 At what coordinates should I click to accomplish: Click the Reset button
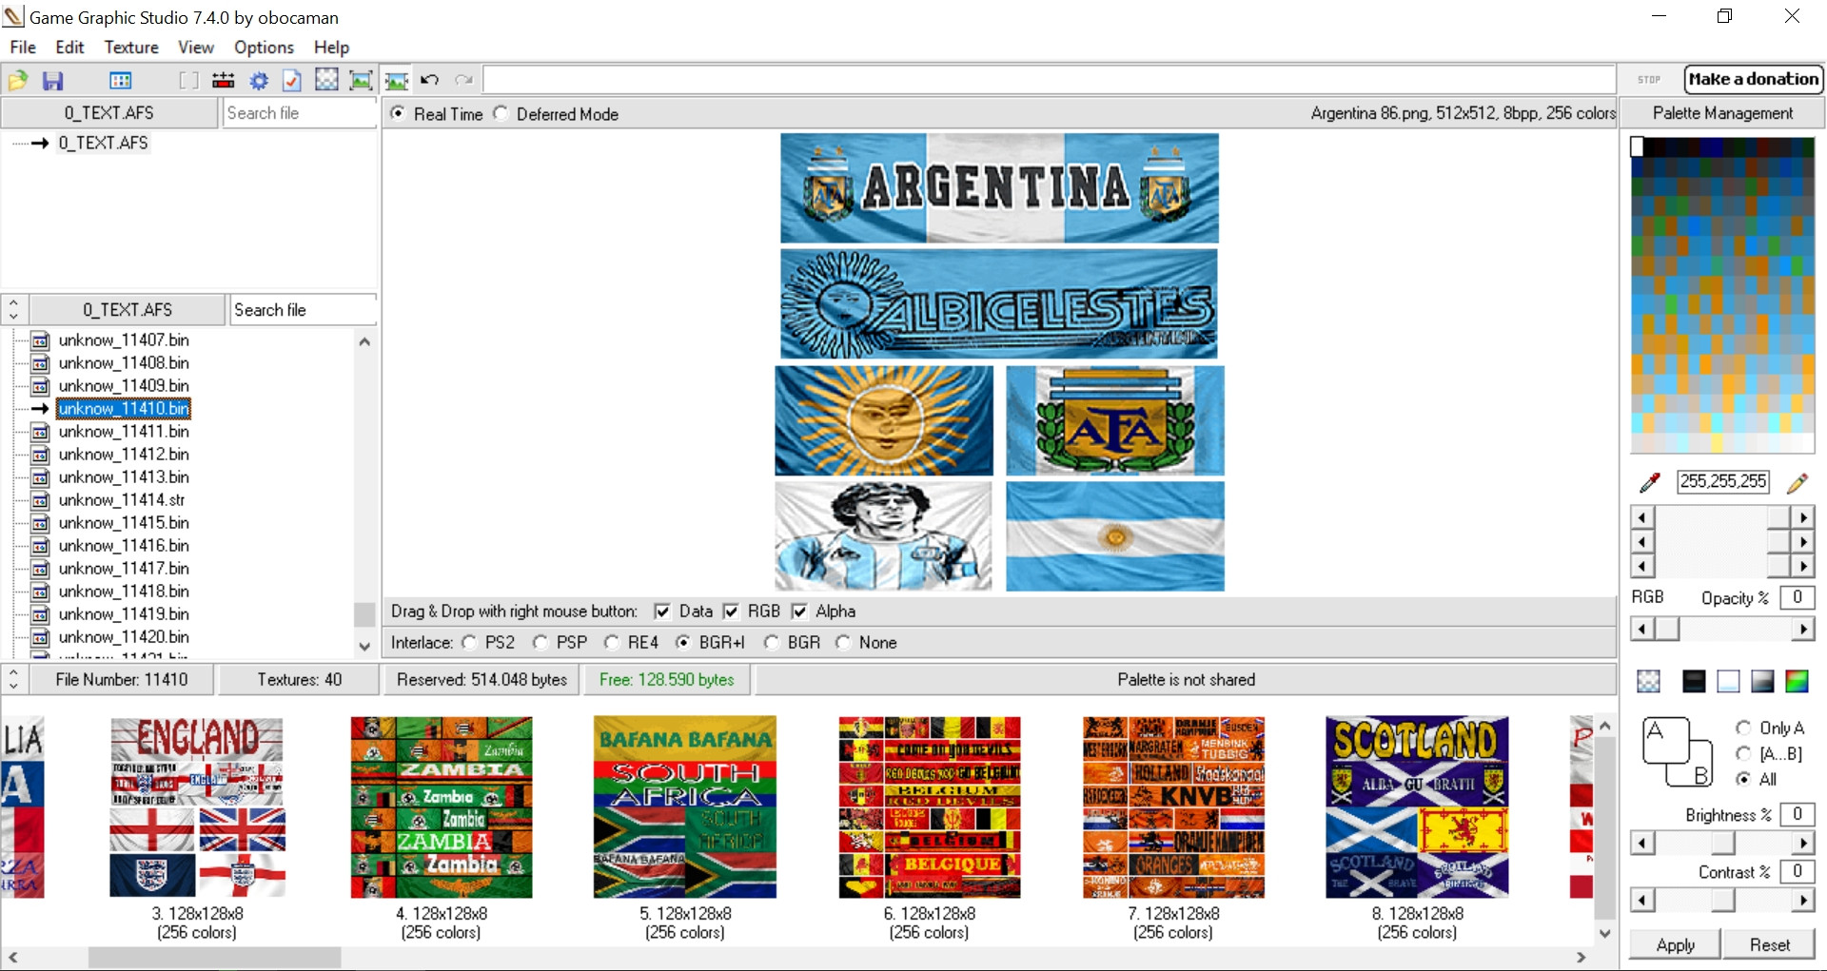pos(1770,945)
